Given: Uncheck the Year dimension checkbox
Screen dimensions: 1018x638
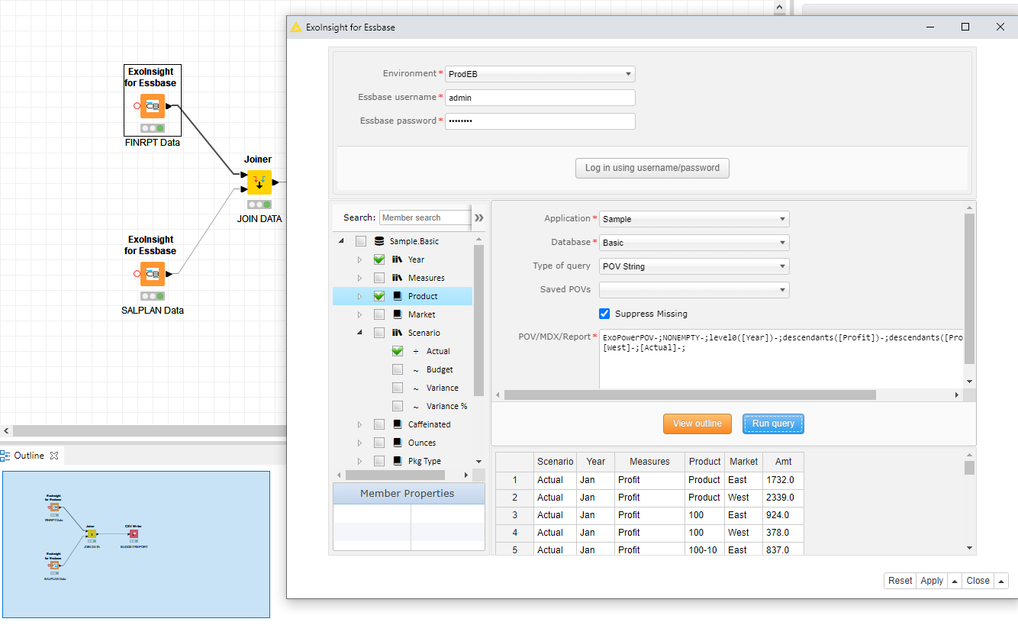Looking at the screenshot, I should (x=379, y=259).
